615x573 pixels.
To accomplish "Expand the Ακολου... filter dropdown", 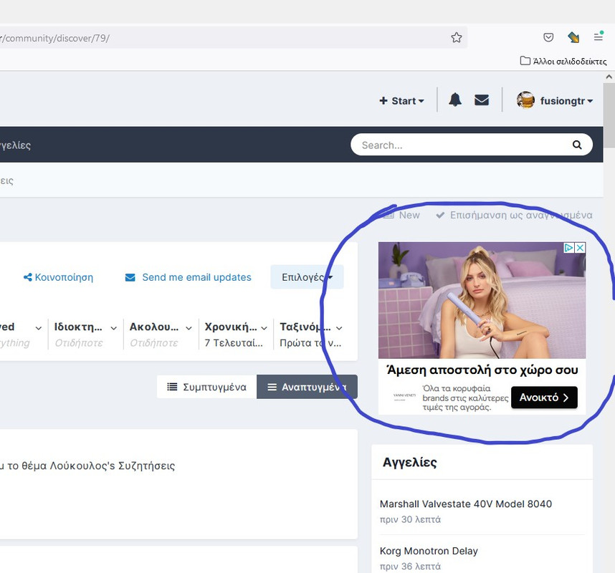I will click(x=161, y=334).
